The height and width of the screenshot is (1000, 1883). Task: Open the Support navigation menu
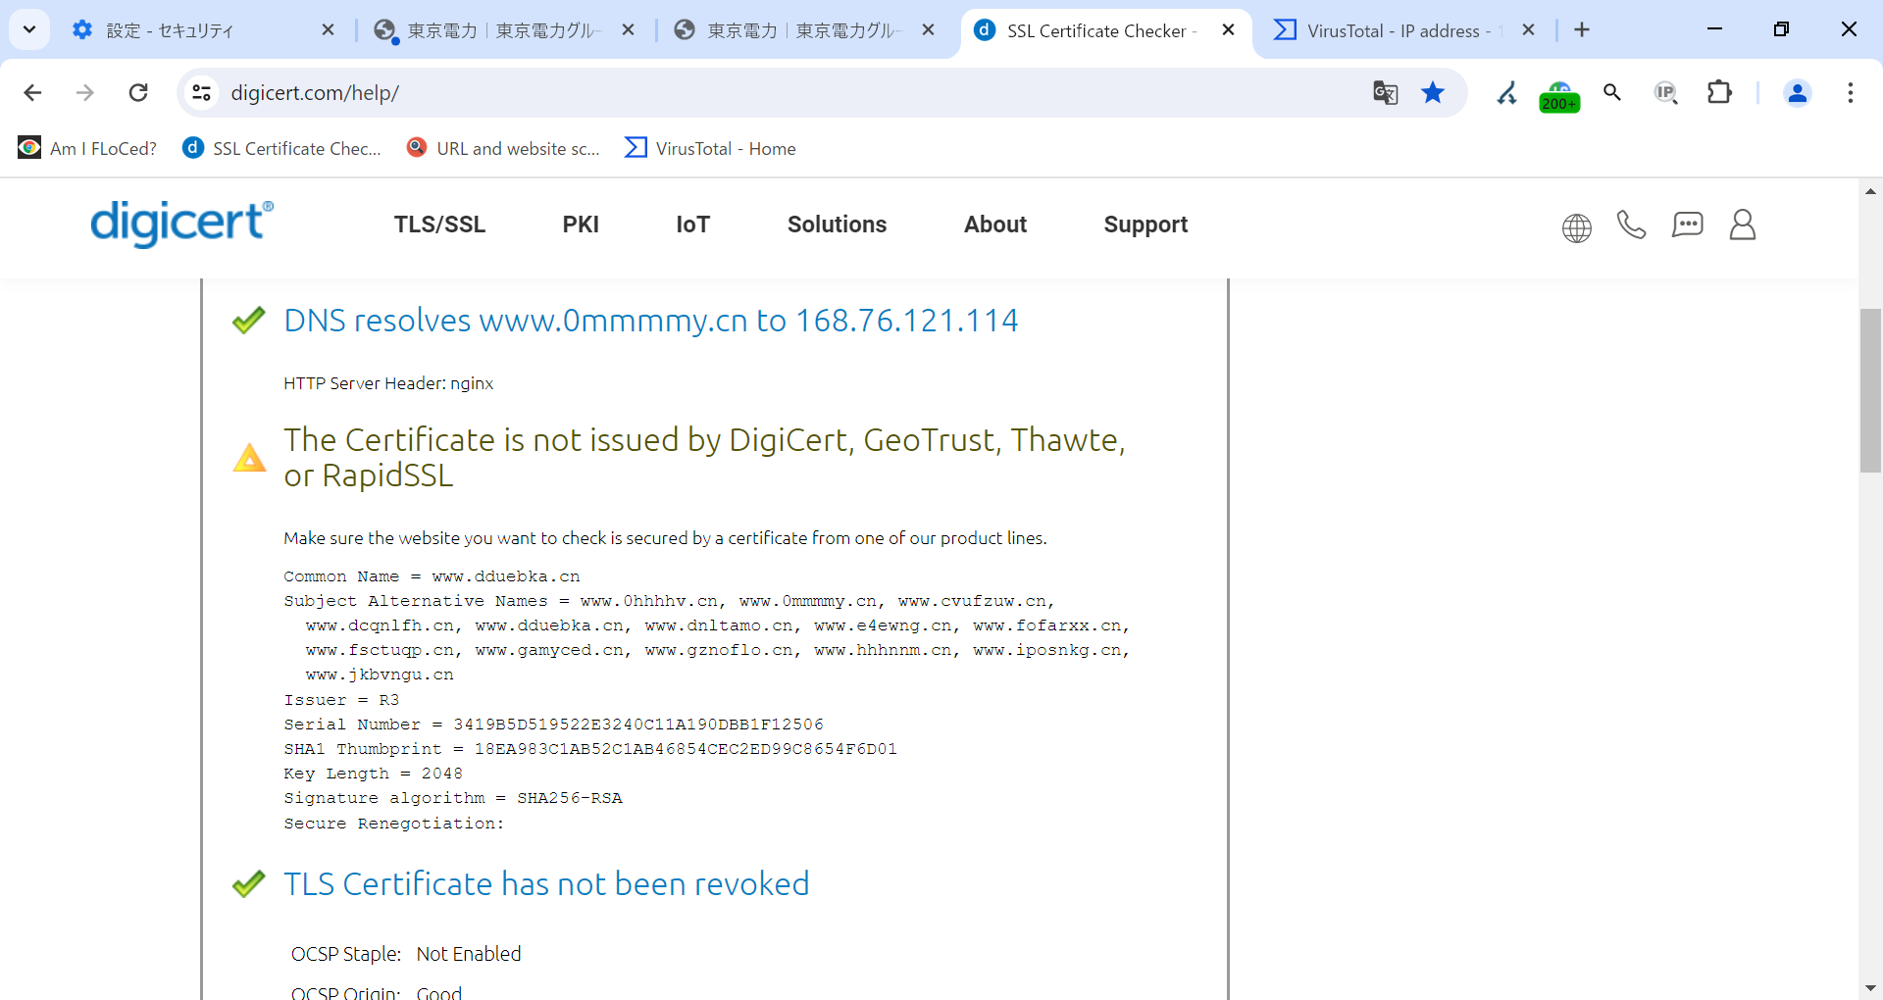1145,225
